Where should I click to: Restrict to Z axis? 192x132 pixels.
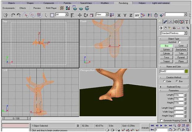tap(131, 15)
